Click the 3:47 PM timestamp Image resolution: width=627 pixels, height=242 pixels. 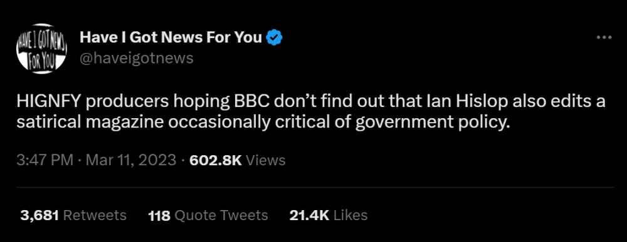(x=45, y=160)
